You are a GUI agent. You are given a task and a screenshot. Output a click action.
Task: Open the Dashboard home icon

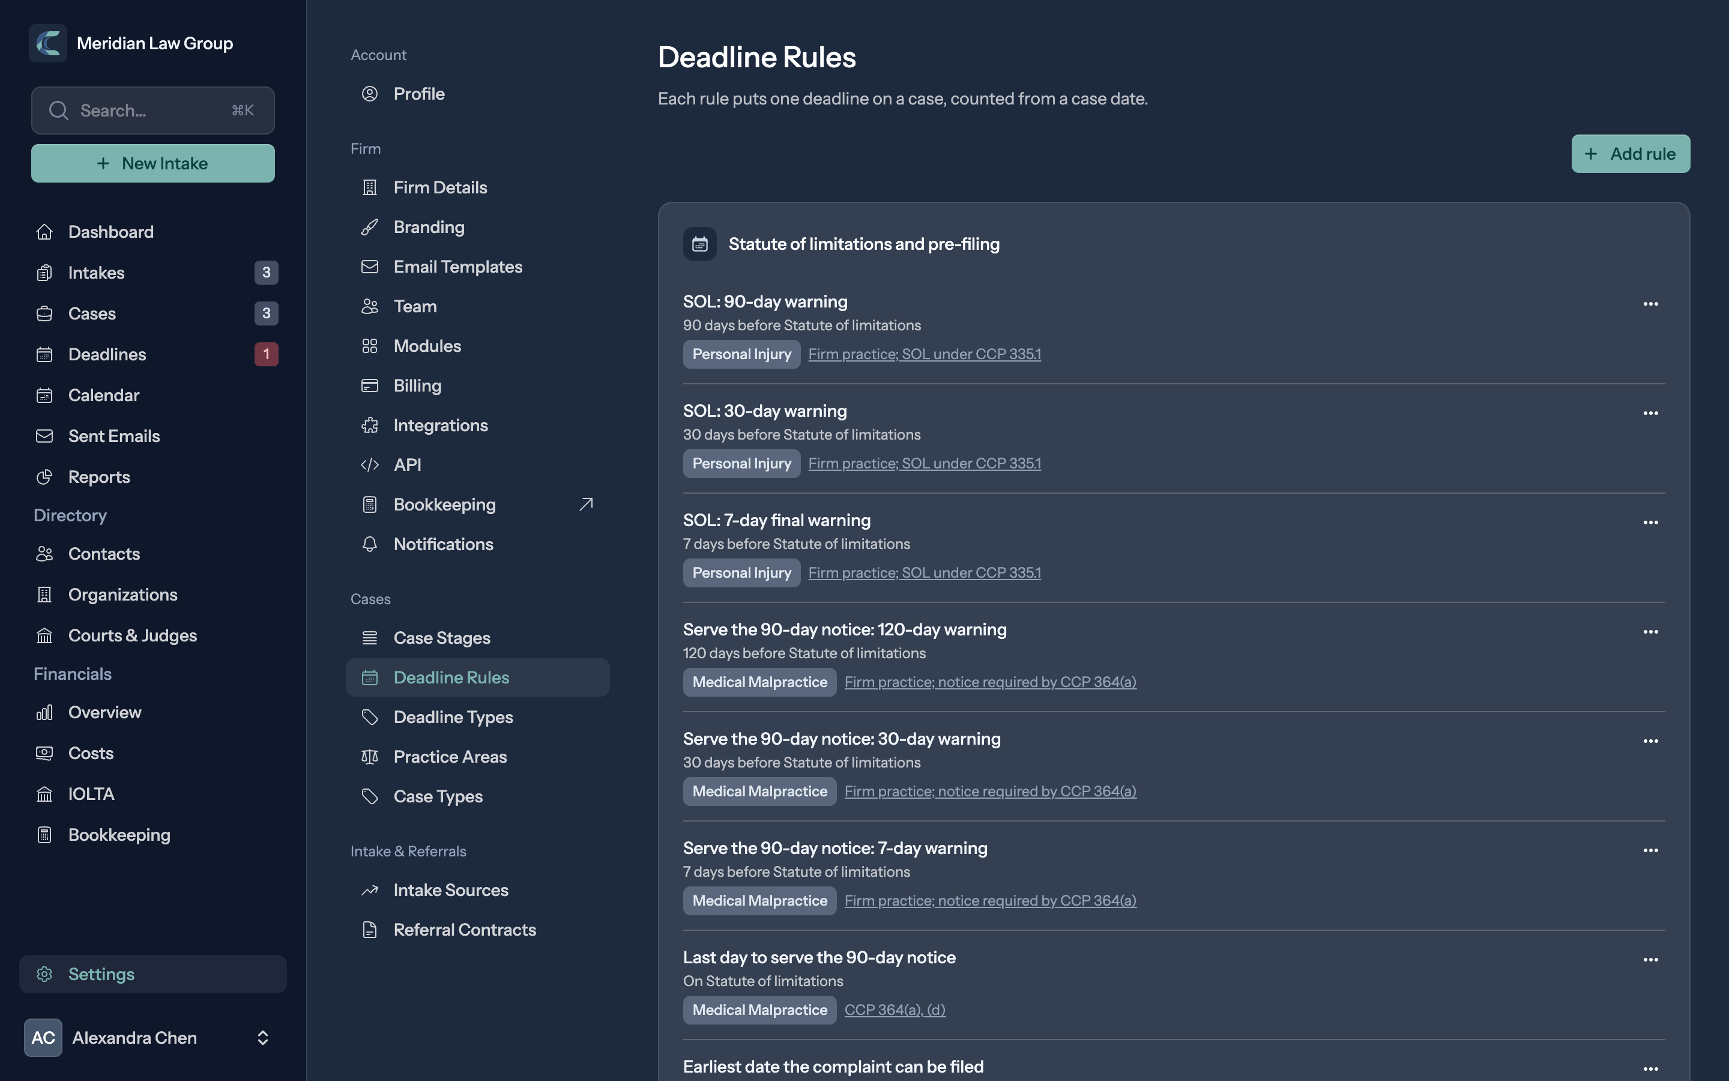44,232
